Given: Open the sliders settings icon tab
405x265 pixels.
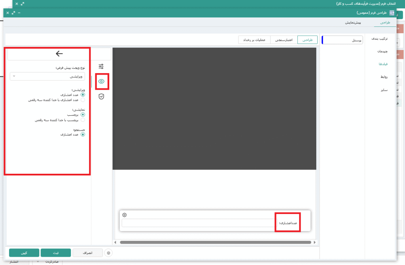Looking at the screenshot, I should tap(101, 66).
